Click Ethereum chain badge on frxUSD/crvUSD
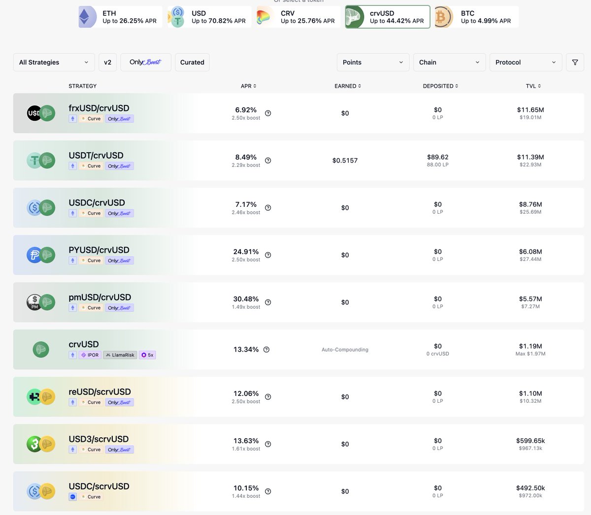Viewport: 591px width, 515px height. click(73, 119)
